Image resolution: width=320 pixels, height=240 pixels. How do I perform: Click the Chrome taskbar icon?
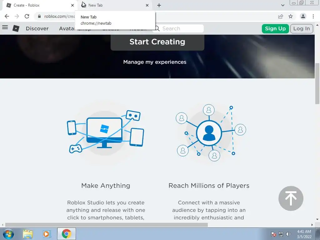tap(67, 234)
